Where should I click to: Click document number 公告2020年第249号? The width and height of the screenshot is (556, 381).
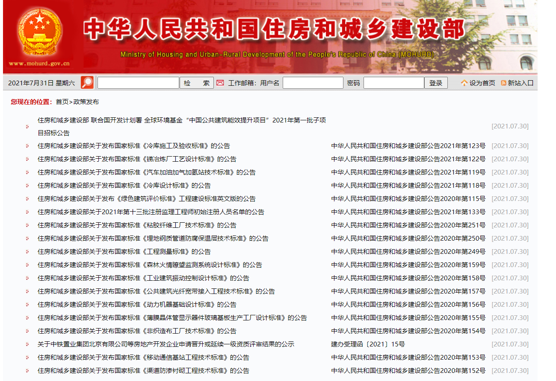tap(408, 252)
